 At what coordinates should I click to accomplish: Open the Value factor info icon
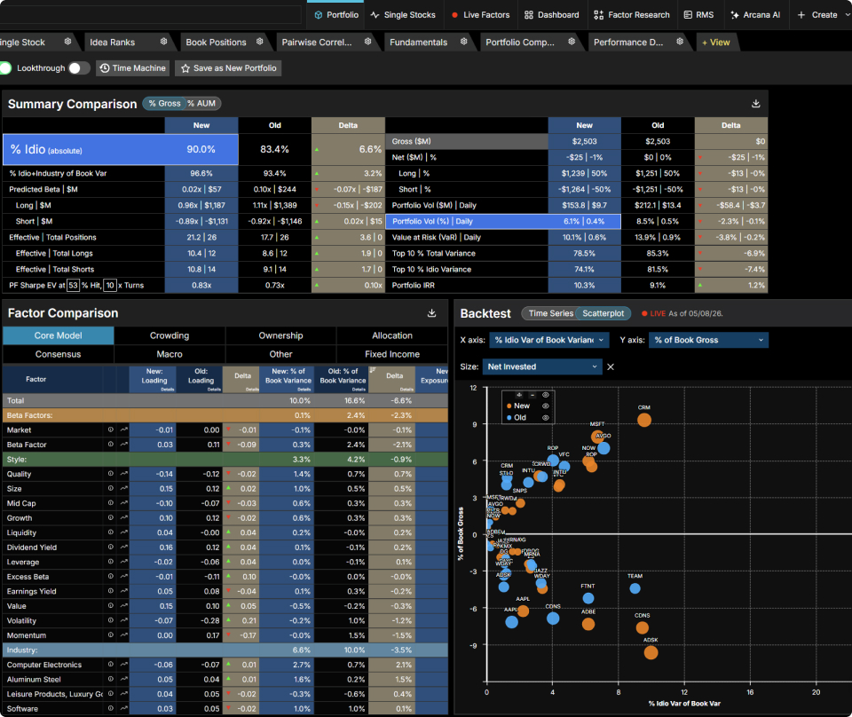click(110, 606)
